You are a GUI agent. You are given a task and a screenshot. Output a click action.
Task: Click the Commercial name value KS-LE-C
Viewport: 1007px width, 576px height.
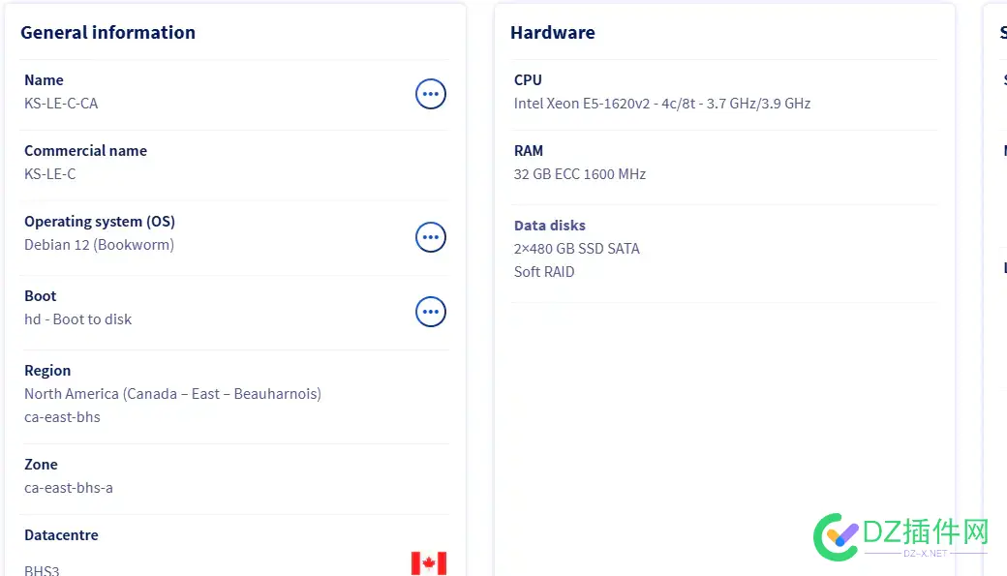[50, 174]
